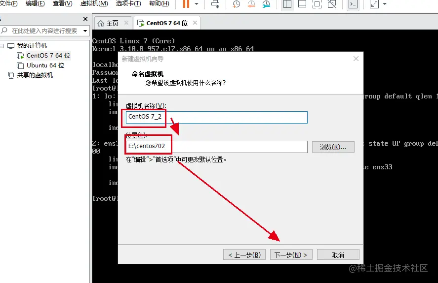
Task: Close the 主页 tab
Action: click(126, 23)
